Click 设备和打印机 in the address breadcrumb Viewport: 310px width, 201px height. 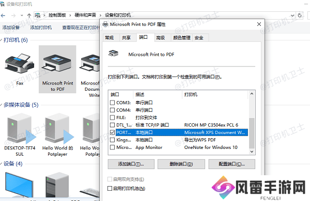click(x=118, y=15)
